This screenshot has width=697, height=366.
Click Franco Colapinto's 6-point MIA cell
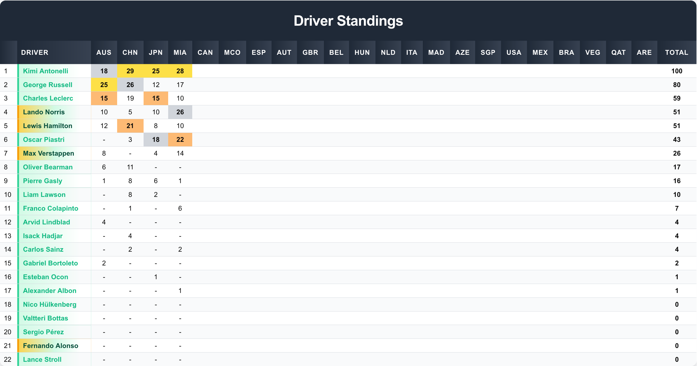(180, 209)
